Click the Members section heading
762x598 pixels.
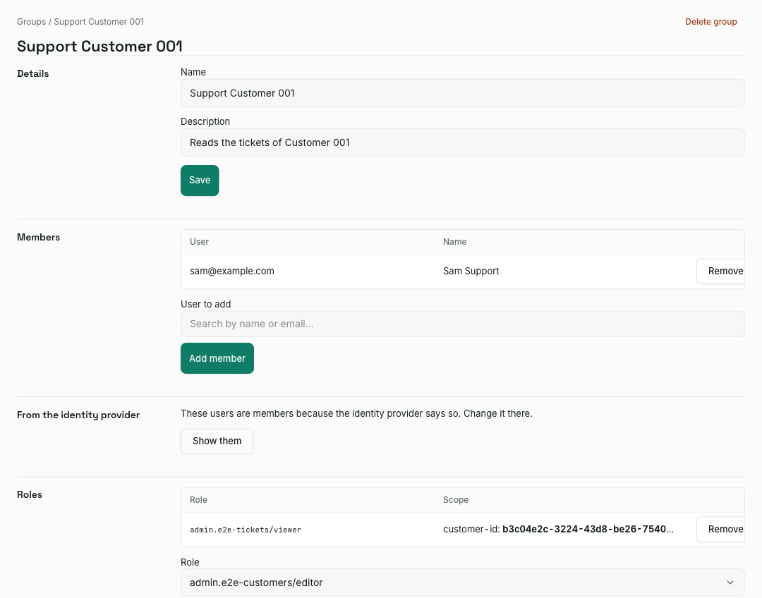(38, 237)
